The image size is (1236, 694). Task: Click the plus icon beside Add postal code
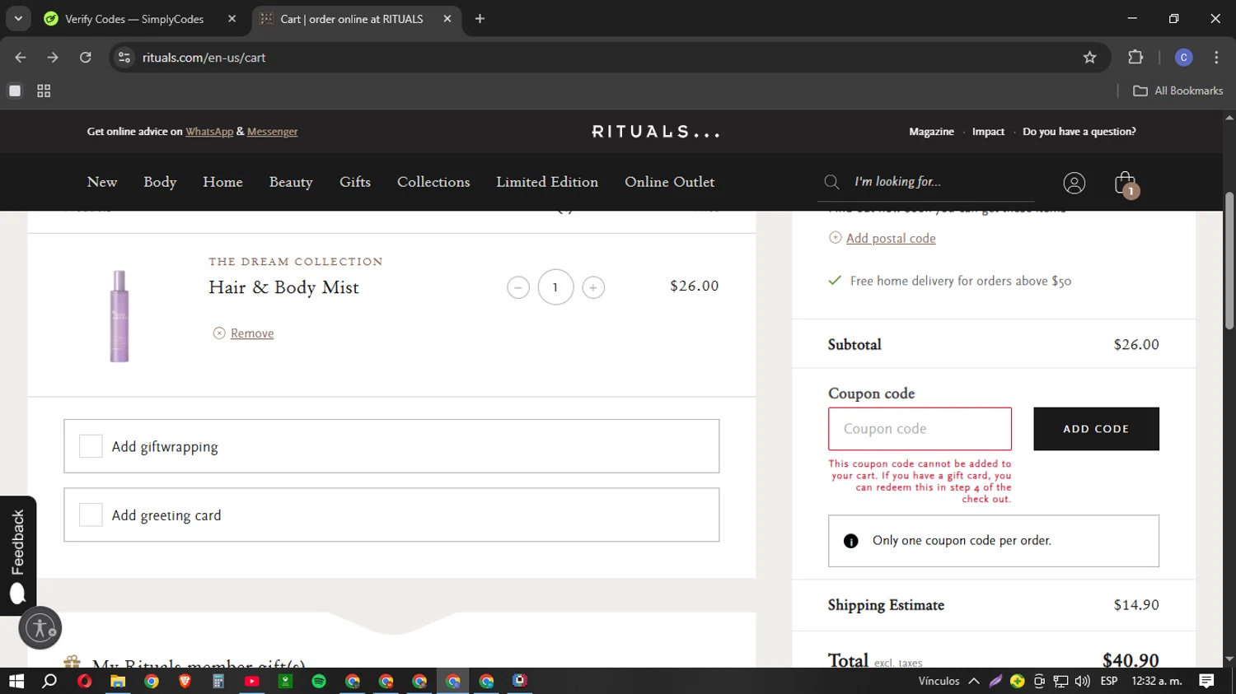coord(836,238)
